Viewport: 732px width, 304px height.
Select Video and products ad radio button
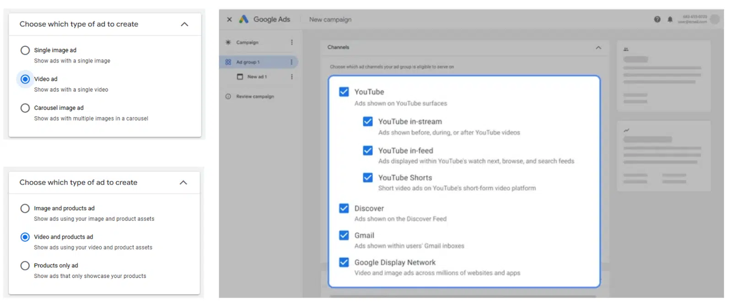point(25,237)
